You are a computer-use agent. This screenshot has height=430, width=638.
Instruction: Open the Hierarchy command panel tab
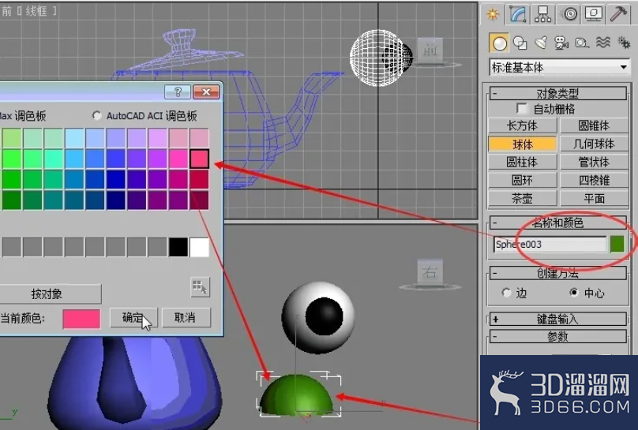(x=542, y=14)
